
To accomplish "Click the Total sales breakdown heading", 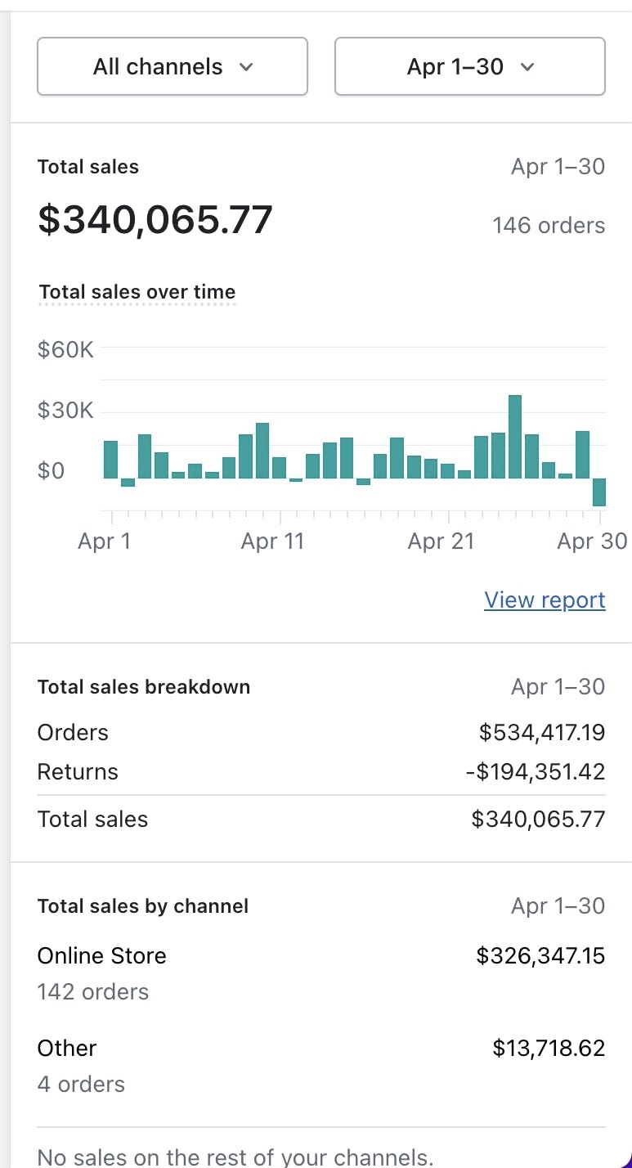I will (x=144, y=687).
